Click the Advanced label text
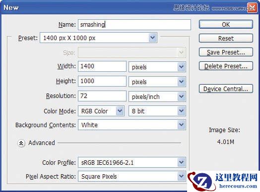Image resolution: width=260 pixels, height=192 pixels. point(42,143)
